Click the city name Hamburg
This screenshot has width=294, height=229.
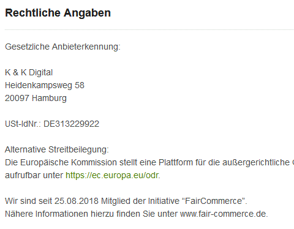(x=50, y=98)
